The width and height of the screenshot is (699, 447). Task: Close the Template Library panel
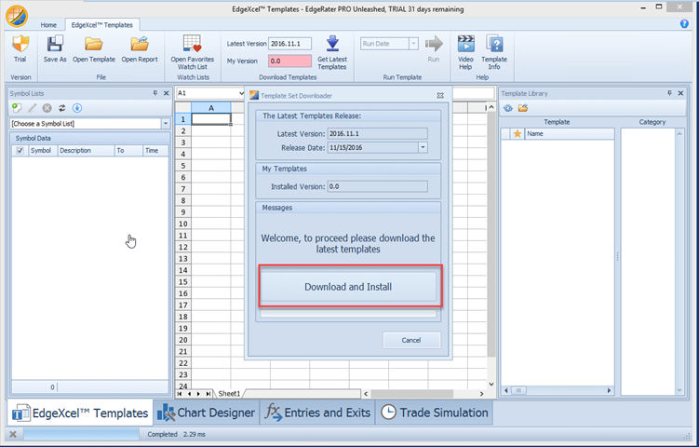[680, 93]
